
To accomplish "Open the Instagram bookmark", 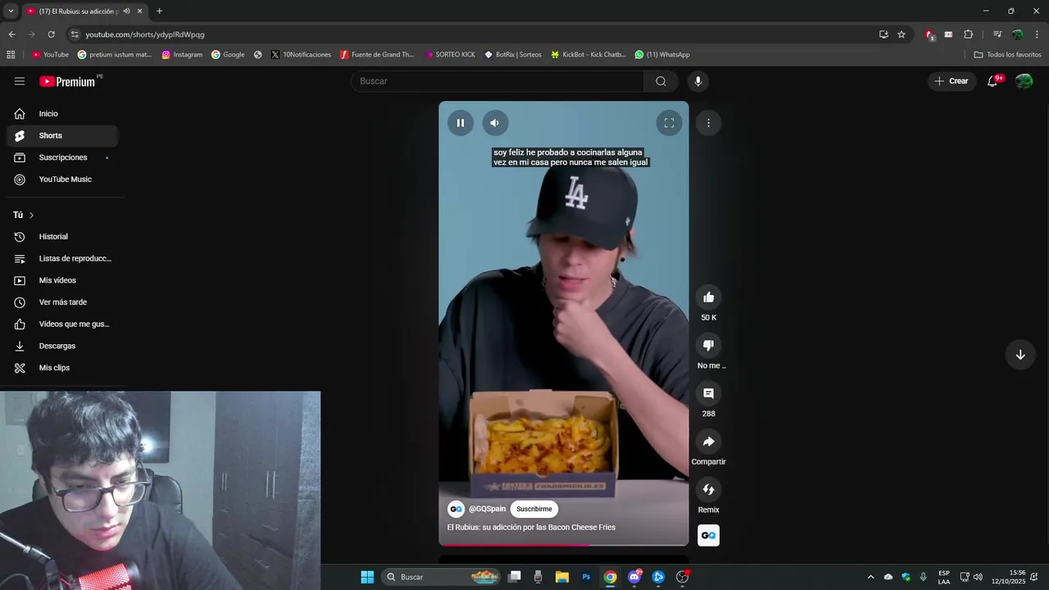I will point(182,55).
